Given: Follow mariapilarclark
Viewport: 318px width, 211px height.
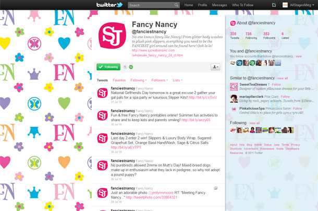Looking at the screenshot, I should click(x=285, y=97).
